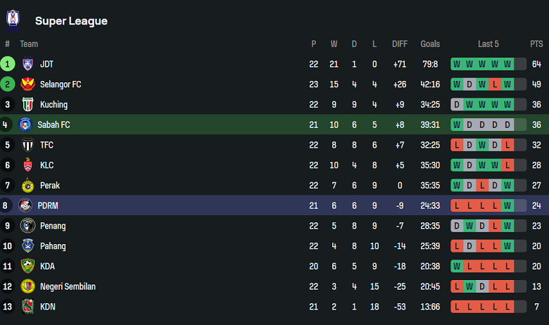The height and width of the screenshot is (325, 549).
Task: Click the Super League logo icon
Action: pos(13,20)
